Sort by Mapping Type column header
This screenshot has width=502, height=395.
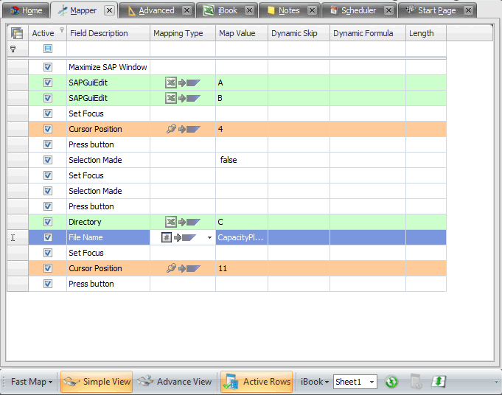[183, 33]
